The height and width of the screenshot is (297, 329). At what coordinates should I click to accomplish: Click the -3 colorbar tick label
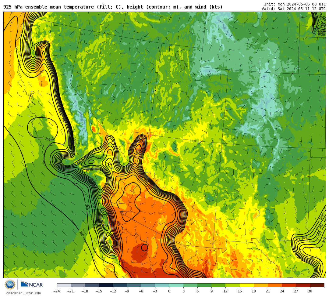pyautogui.click(x=154, y=291)
